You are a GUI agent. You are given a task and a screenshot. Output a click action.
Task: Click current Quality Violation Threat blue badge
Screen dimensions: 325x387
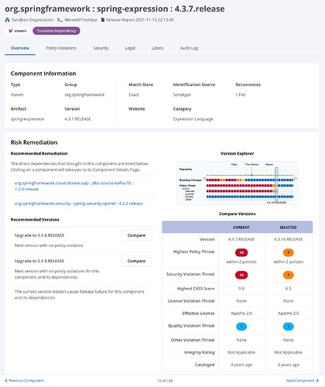(x=241, y=327)
